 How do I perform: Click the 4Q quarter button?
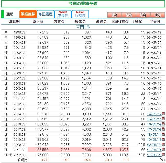[157, 15]
